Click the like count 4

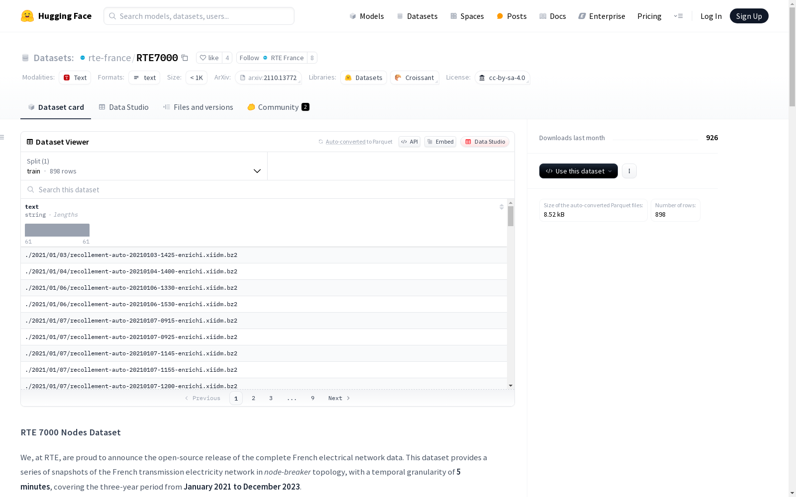point(227,58)
